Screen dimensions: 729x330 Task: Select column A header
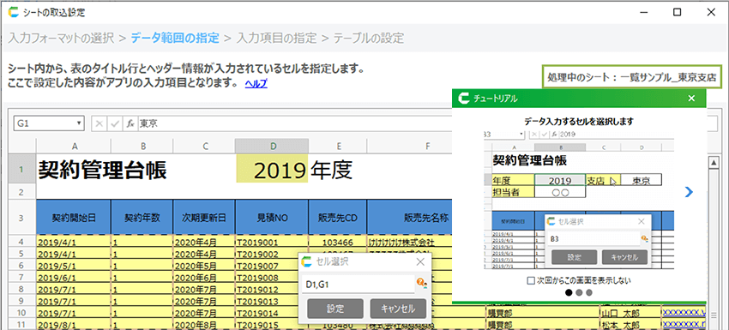pos(74,146)
